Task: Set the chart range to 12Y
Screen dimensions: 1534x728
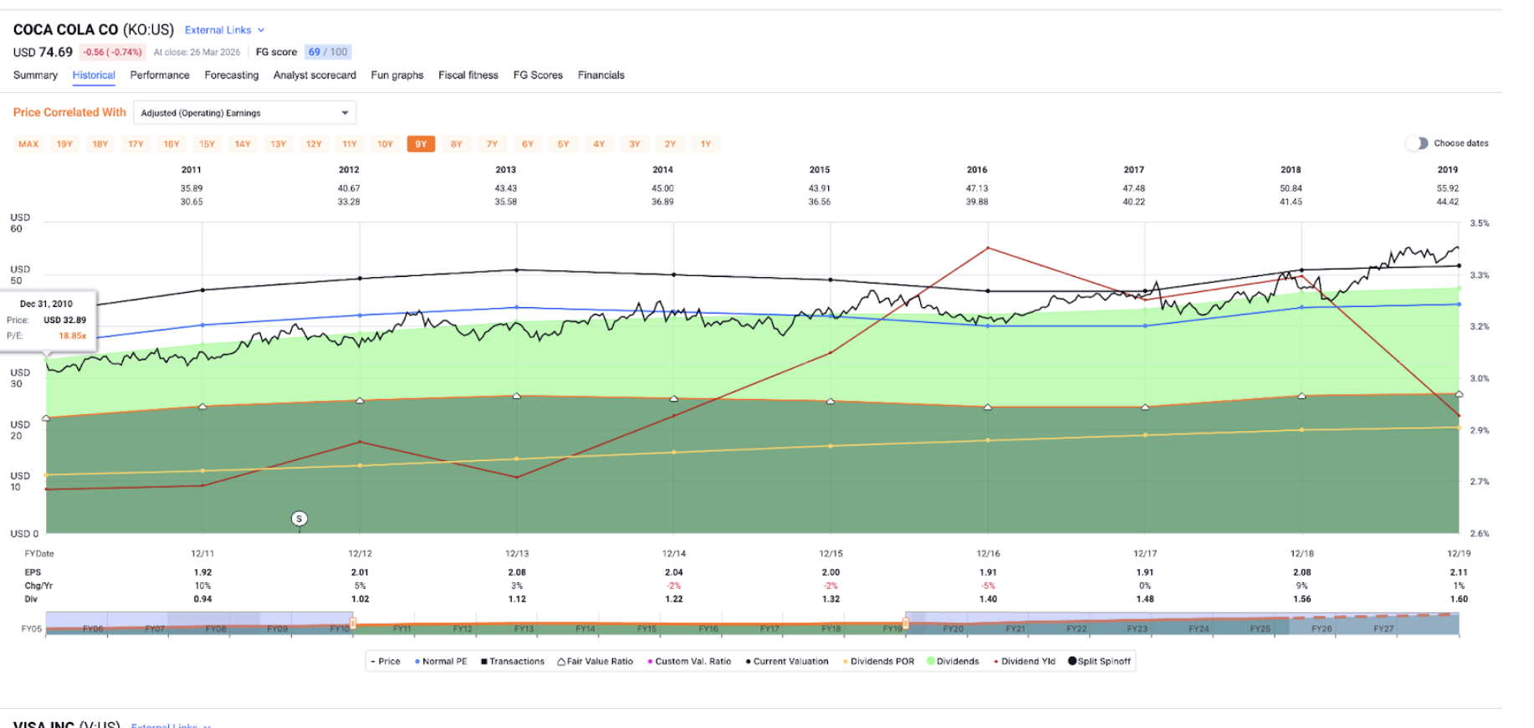Action: point(314,144)
